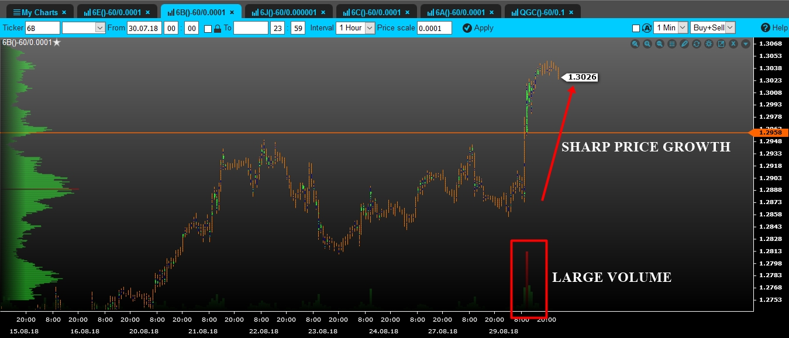Open Help
The width and height of the screenshot is (789, 338).
(774, 27)
